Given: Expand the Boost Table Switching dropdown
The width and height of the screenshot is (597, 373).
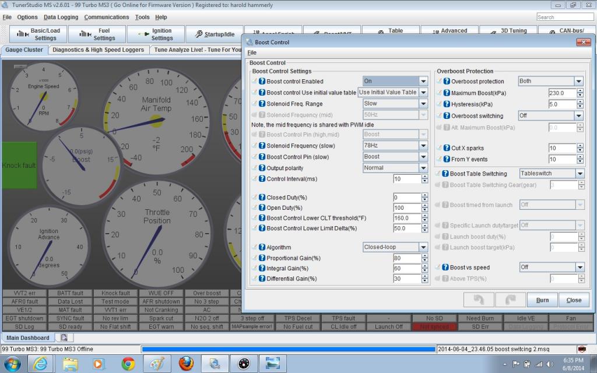Looking at the screenshot, I should [579, 174].
